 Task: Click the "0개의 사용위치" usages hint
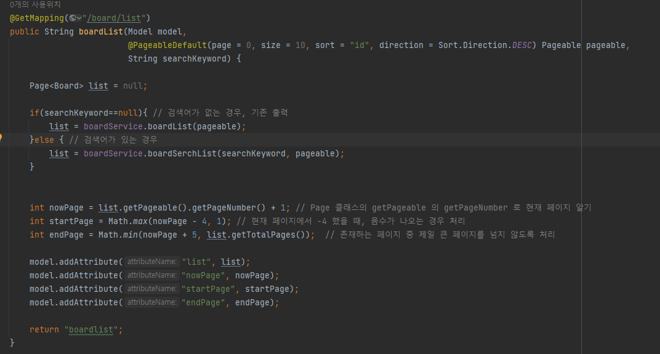click(x=35, y=5)
